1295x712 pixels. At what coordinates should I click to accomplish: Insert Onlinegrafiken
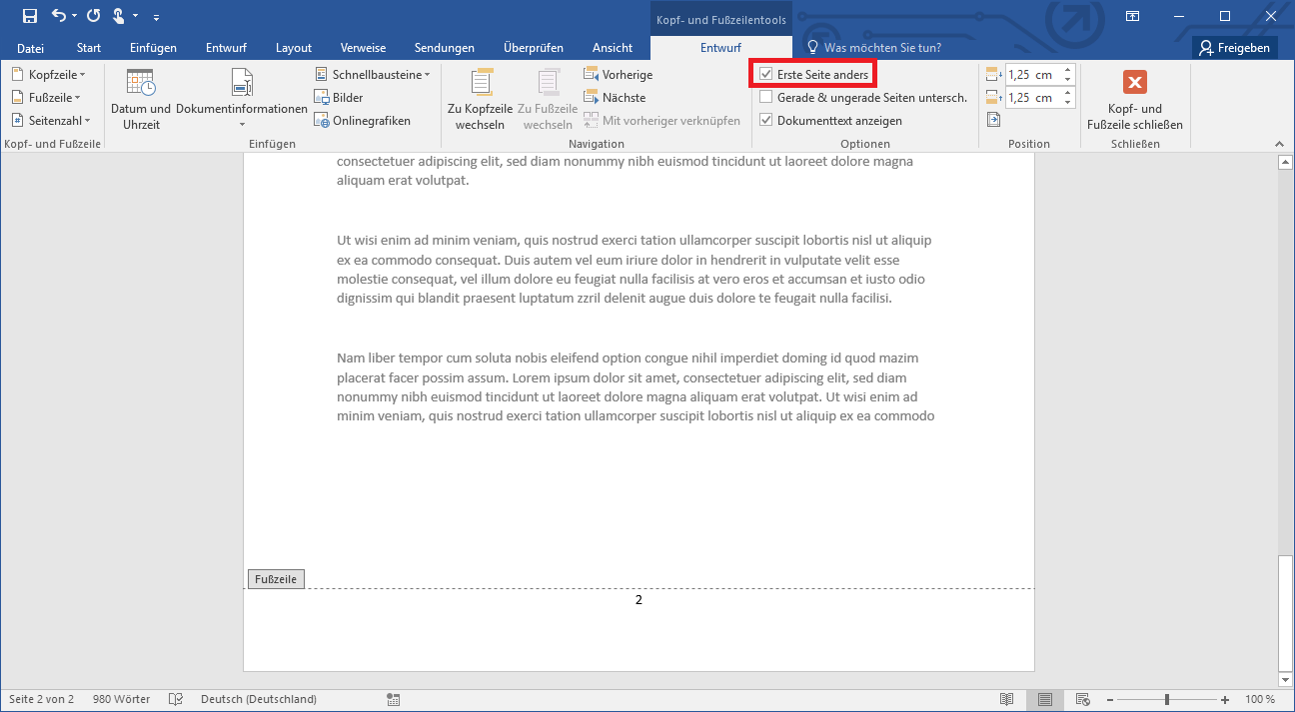(x=363, y=121)
